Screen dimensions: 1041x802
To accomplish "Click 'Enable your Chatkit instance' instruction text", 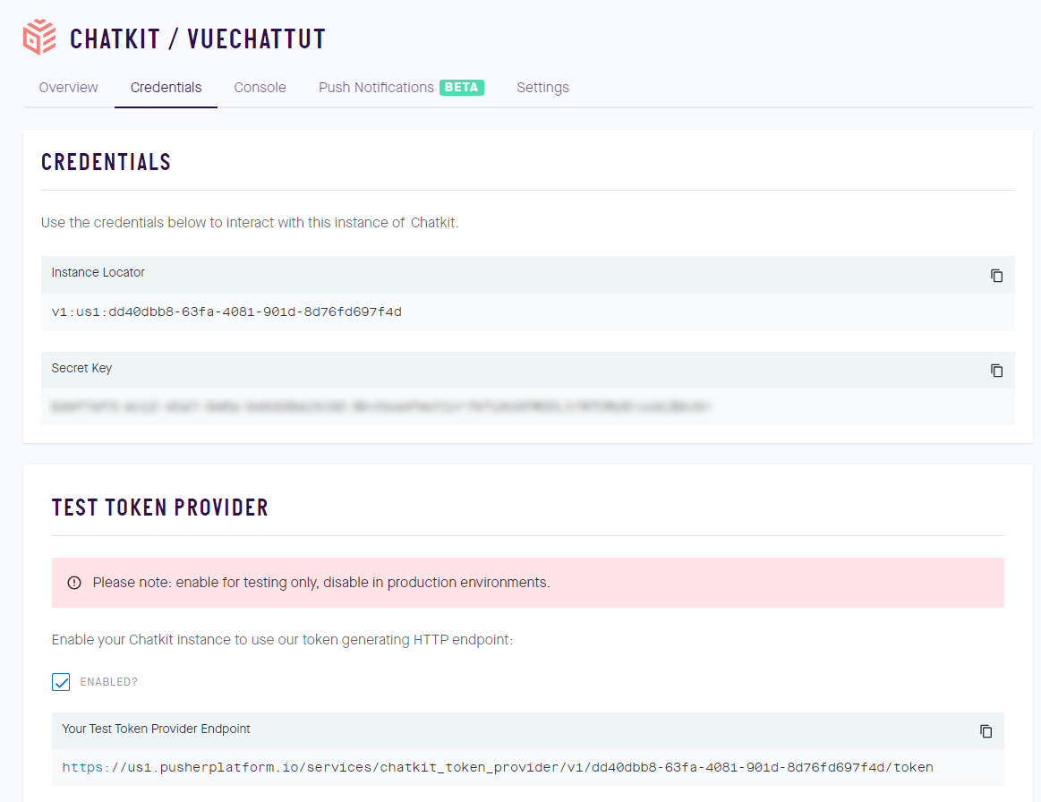I will (282, 640).
